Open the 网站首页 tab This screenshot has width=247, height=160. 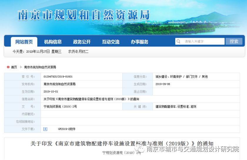click(x=24, y=42)
